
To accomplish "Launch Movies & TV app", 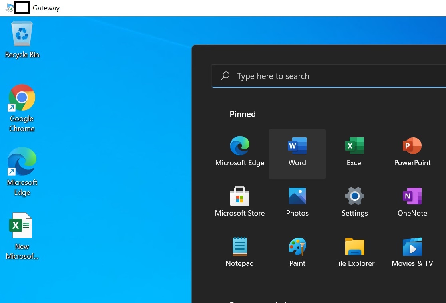I will tap(412, 252).
